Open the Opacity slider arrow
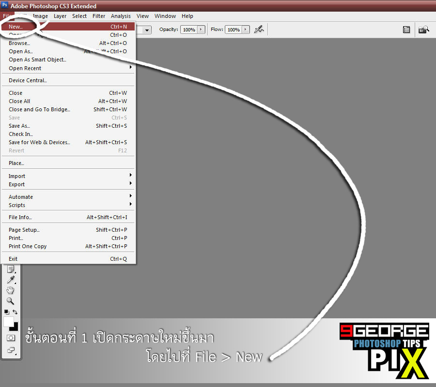 [201, 30]
